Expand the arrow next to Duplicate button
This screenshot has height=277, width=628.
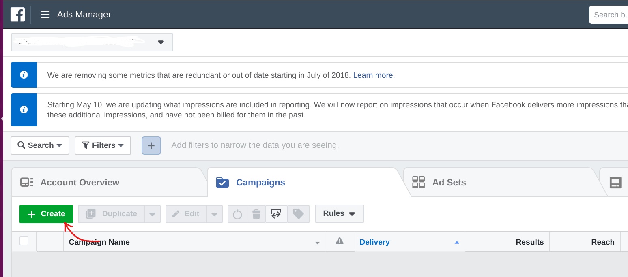(153, 214)
